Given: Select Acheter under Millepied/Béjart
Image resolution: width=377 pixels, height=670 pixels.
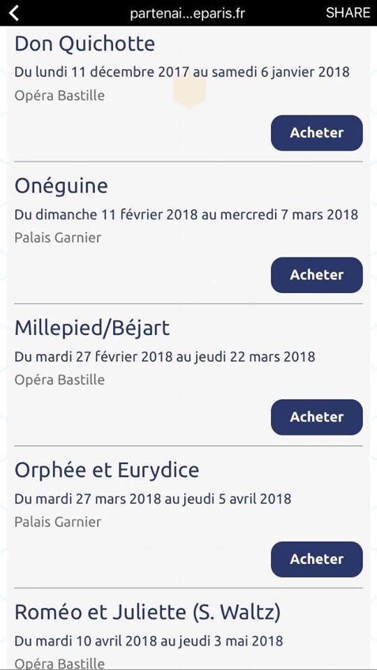Looking at the screenshot, I should 317,417.
